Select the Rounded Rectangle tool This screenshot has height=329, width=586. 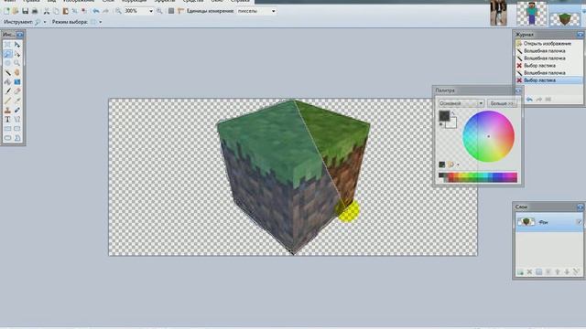pos(17,129)
